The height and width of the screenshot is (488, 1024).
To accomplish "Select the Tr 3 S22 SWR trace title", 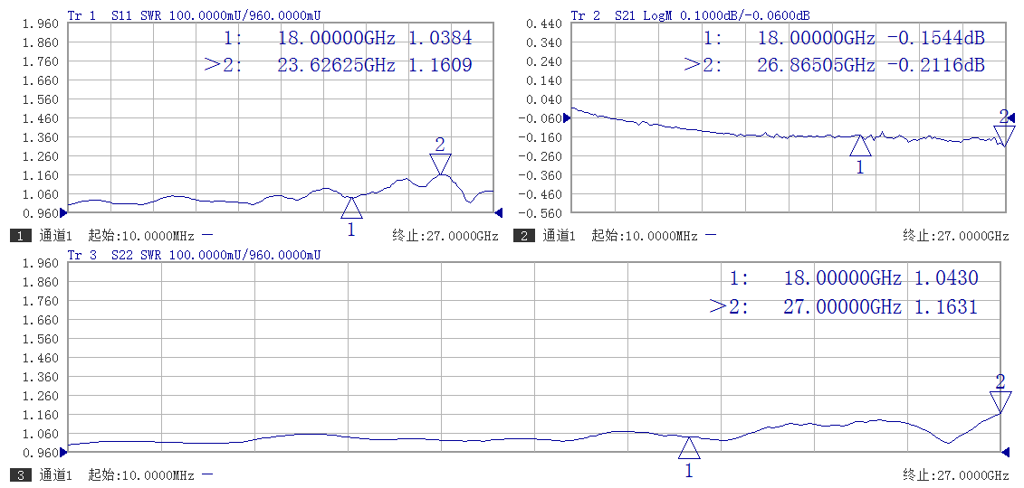I will (x=194, y=256).
